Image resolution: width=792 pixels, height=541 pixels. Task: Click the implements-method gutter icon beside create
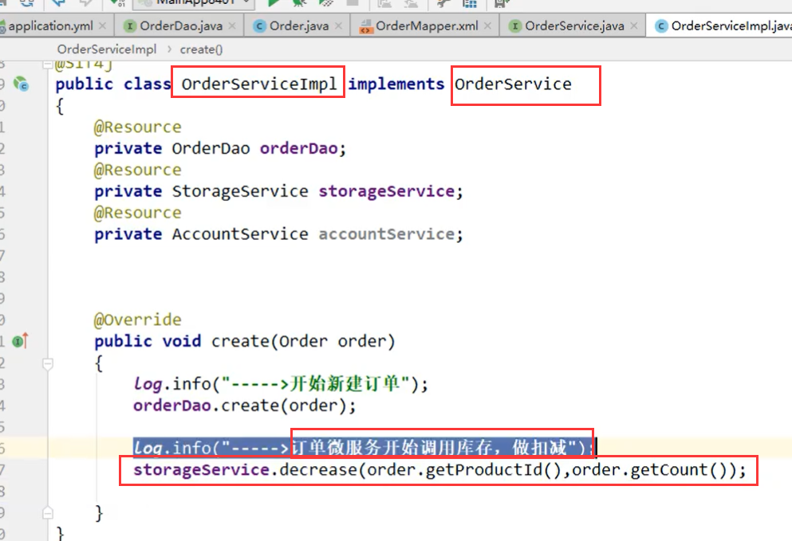(20, 341)
